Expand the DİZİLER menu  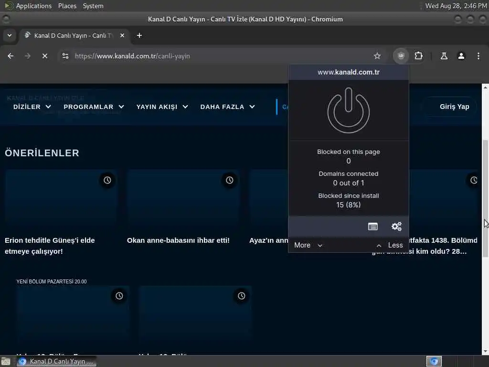[32, 107]
